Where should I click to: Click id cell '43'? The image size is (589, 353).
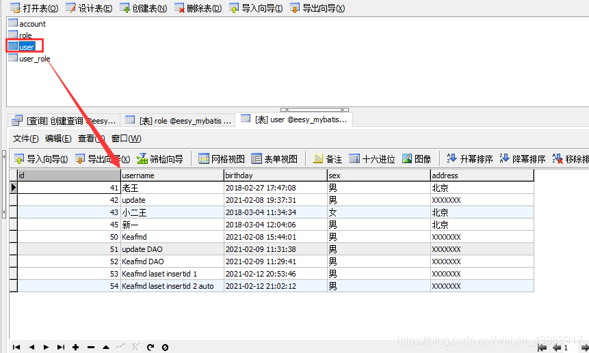[68, 212]
